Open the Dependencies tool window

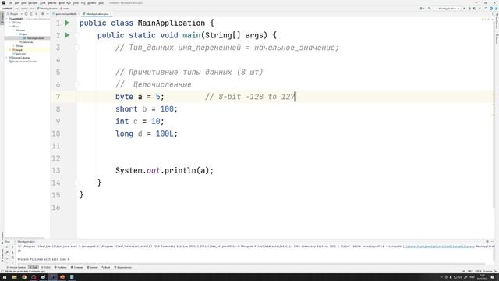(123, 267)
